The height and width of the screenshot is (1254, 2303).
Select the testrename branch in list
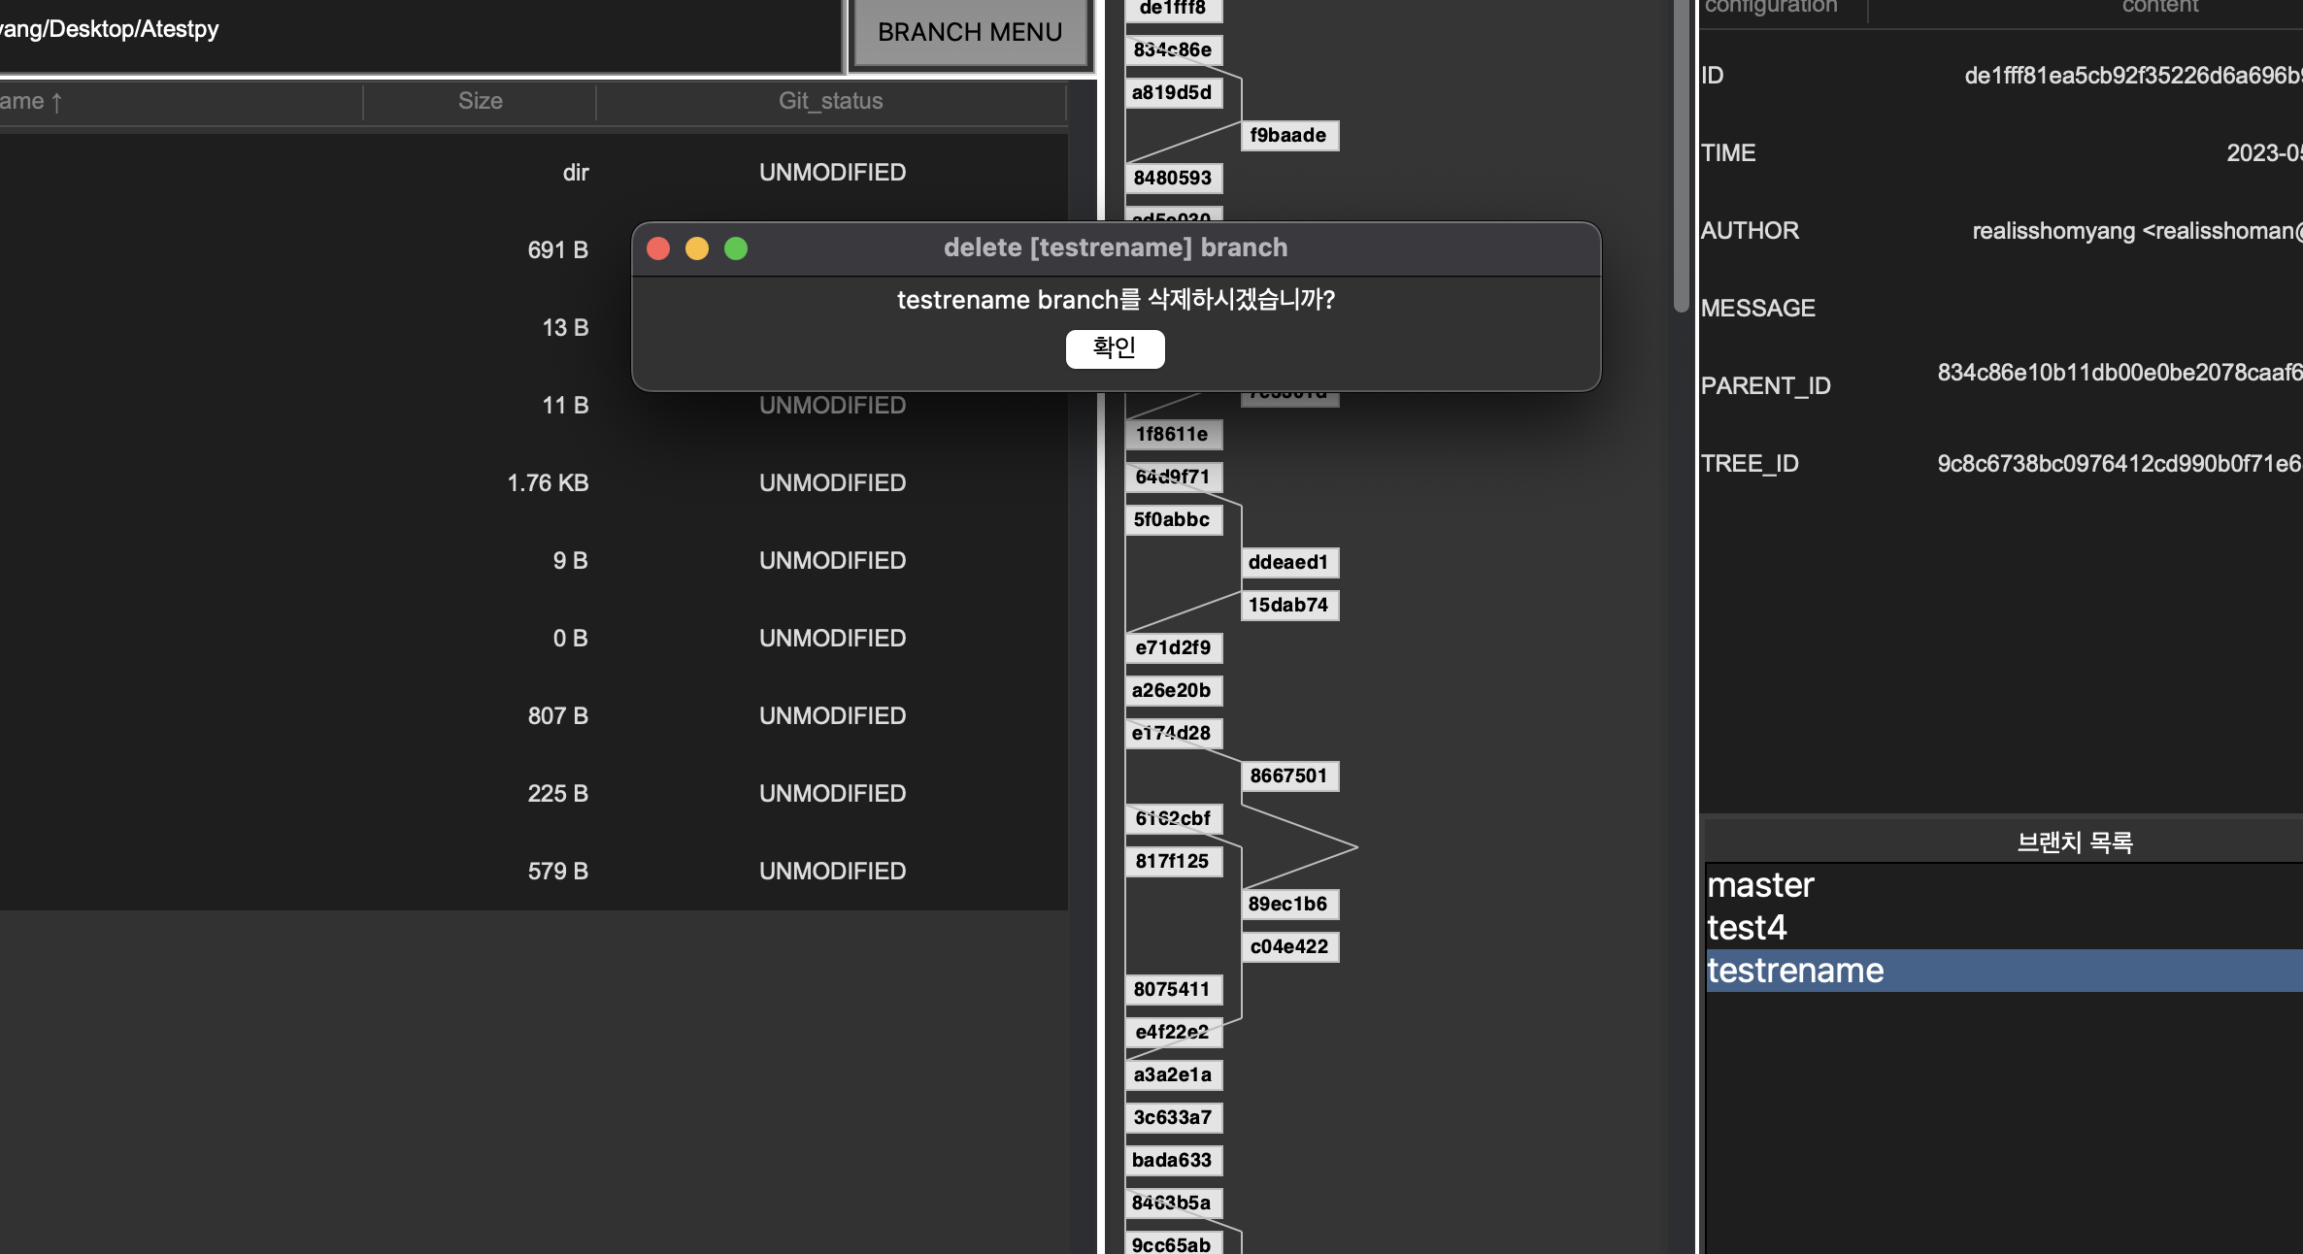[1795, 971]
